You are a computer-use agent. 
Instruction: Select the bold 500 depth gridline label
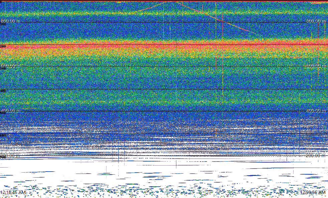[3, 113]
